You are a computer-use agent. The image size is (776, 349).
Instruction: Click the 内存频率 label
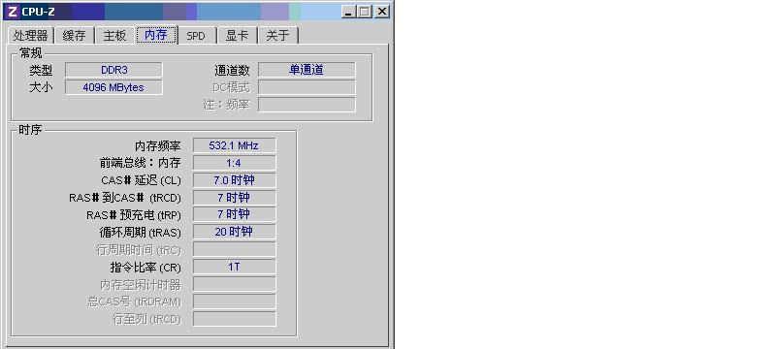coord(158,145)
